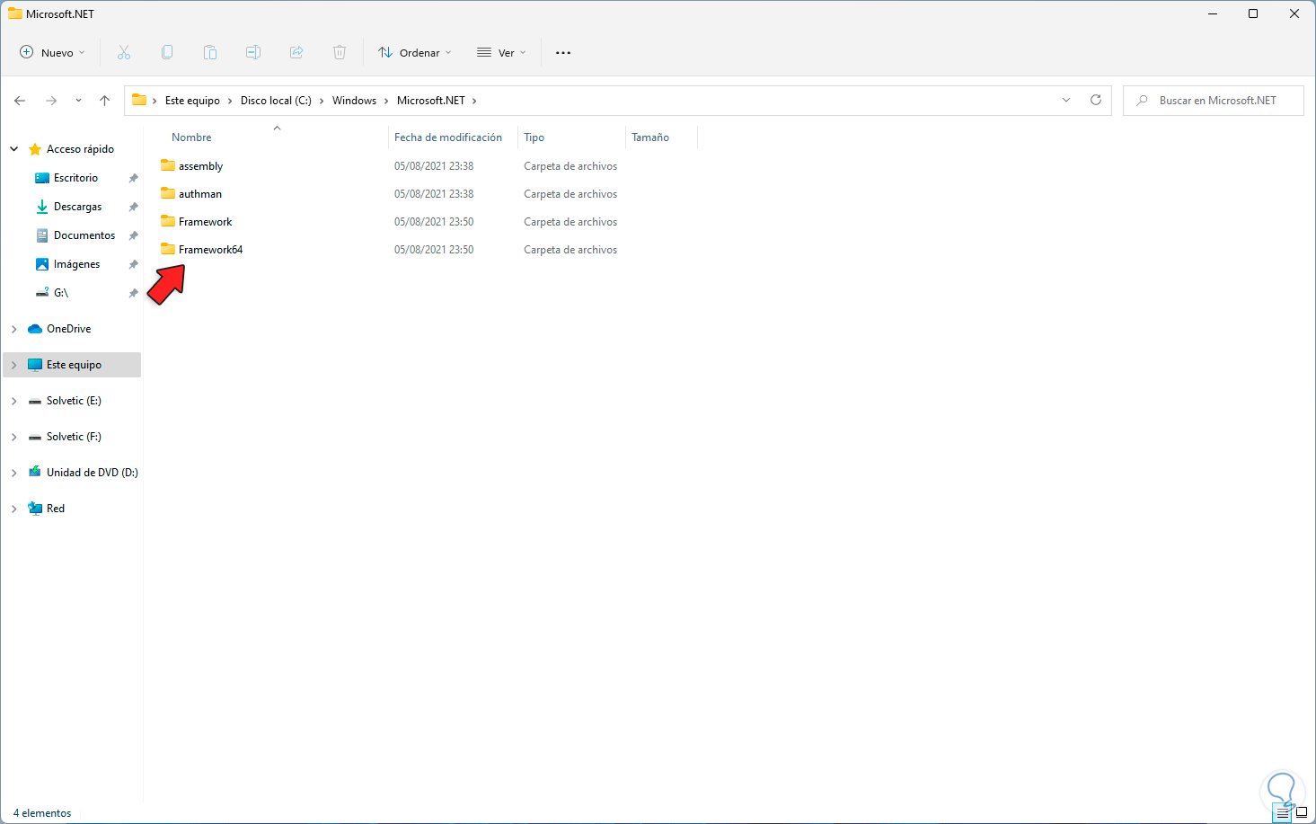Select the authman folder name

tap(200, 194)
